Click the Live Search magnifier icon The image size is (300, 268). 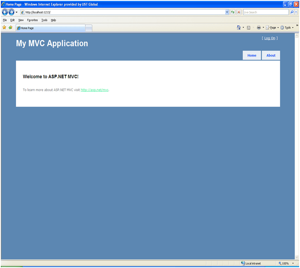tap(292, 12)
